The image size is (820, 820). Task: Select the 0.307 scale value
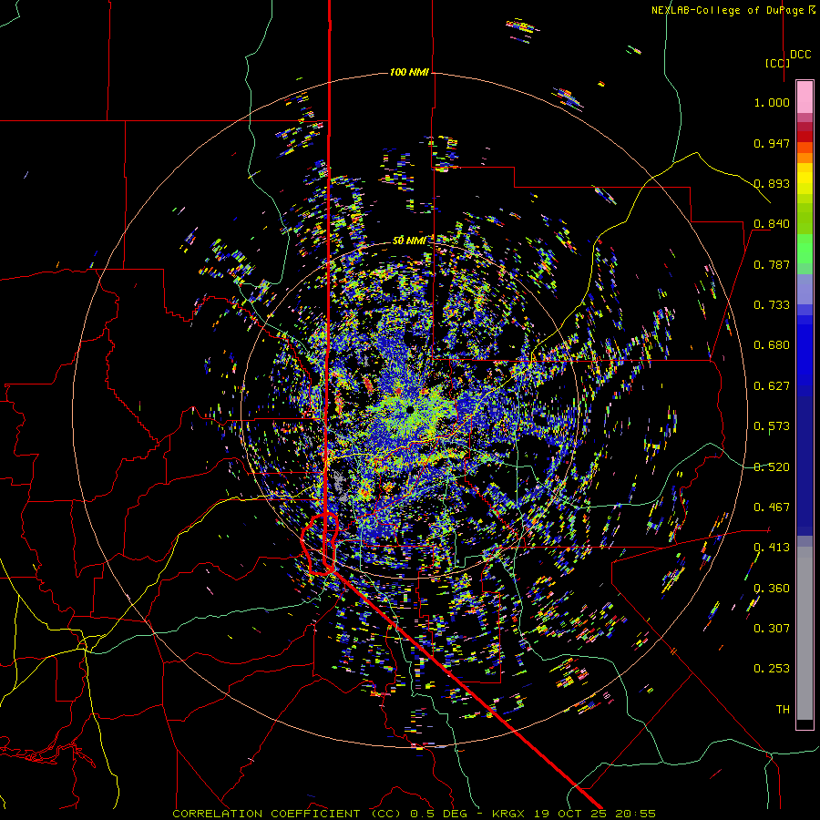click(x=772, y=629)
